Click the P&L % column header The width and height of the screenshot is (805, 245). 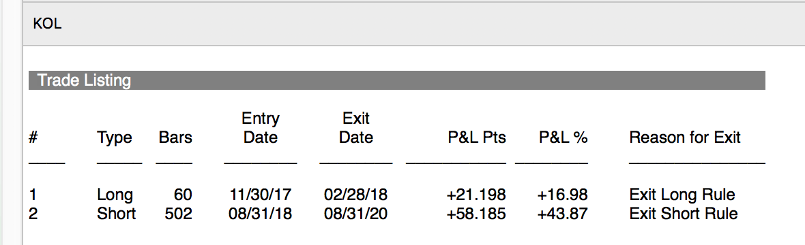[563, 137]
